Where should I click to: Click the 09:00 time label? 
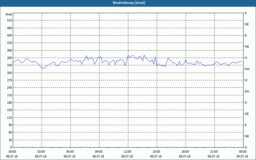click(x=99, y=152)
